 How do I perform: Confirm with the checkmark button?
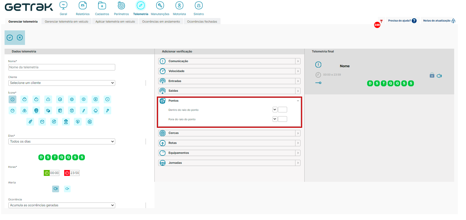10,38
